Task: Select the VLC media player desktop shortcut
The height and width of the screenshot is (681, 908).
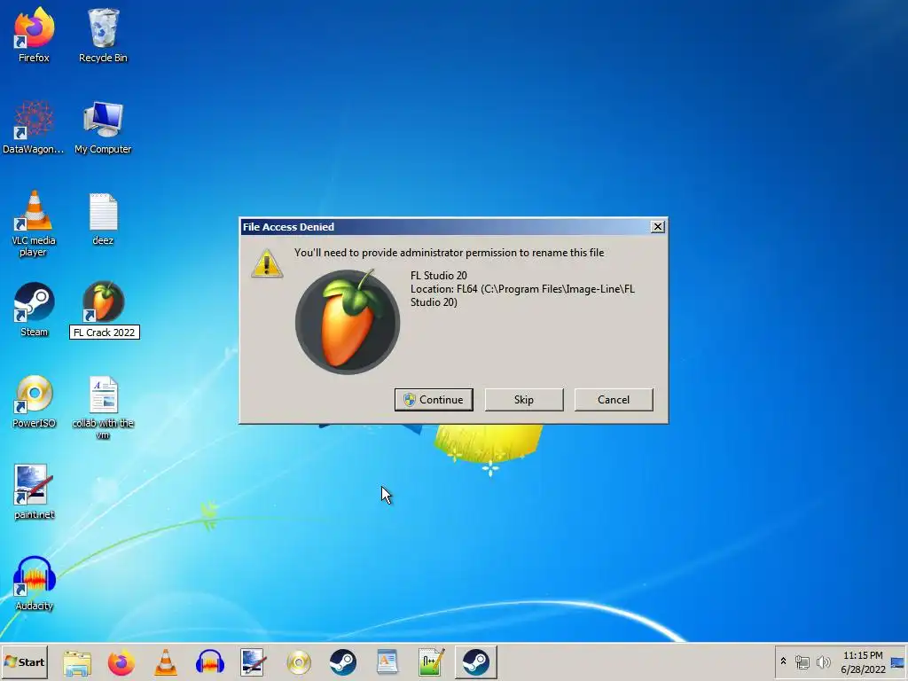Action: 34,223
